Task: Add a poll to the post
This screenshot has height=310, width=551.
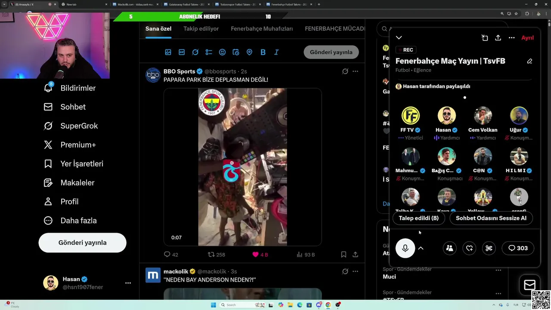Action: click(209, 52)
